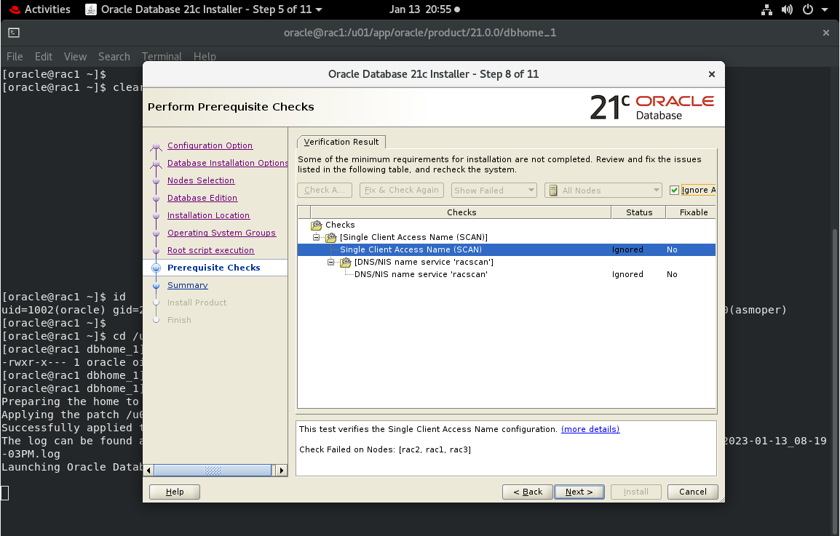Go to Nodes Selection step
The image size is (840, 536).
tap(201, 180)
